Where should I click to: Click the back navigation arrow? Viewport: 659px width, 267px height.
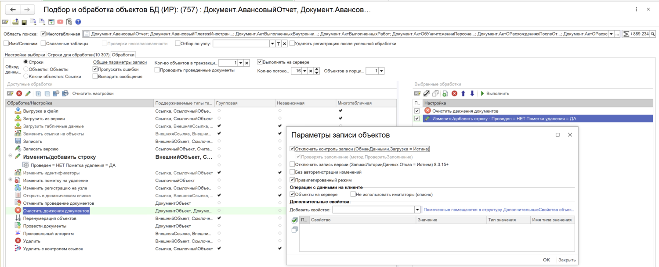click(x=12, y=10)
